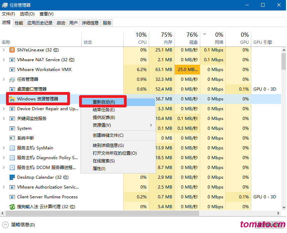Click the horizontal scrollbar left arrow
The height and width of the screenshot is (233, 287).
click(2, 213)
